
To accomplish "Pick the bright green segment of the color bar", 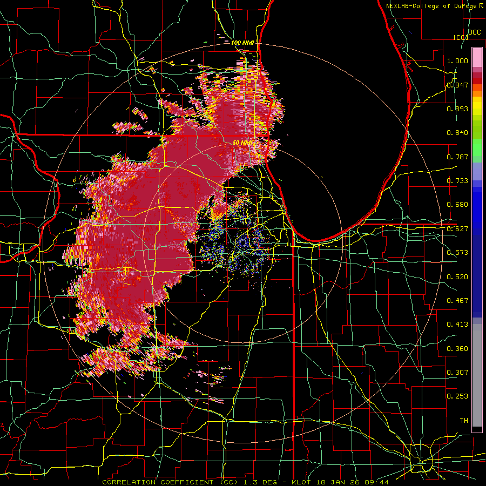I will [477, 147].
